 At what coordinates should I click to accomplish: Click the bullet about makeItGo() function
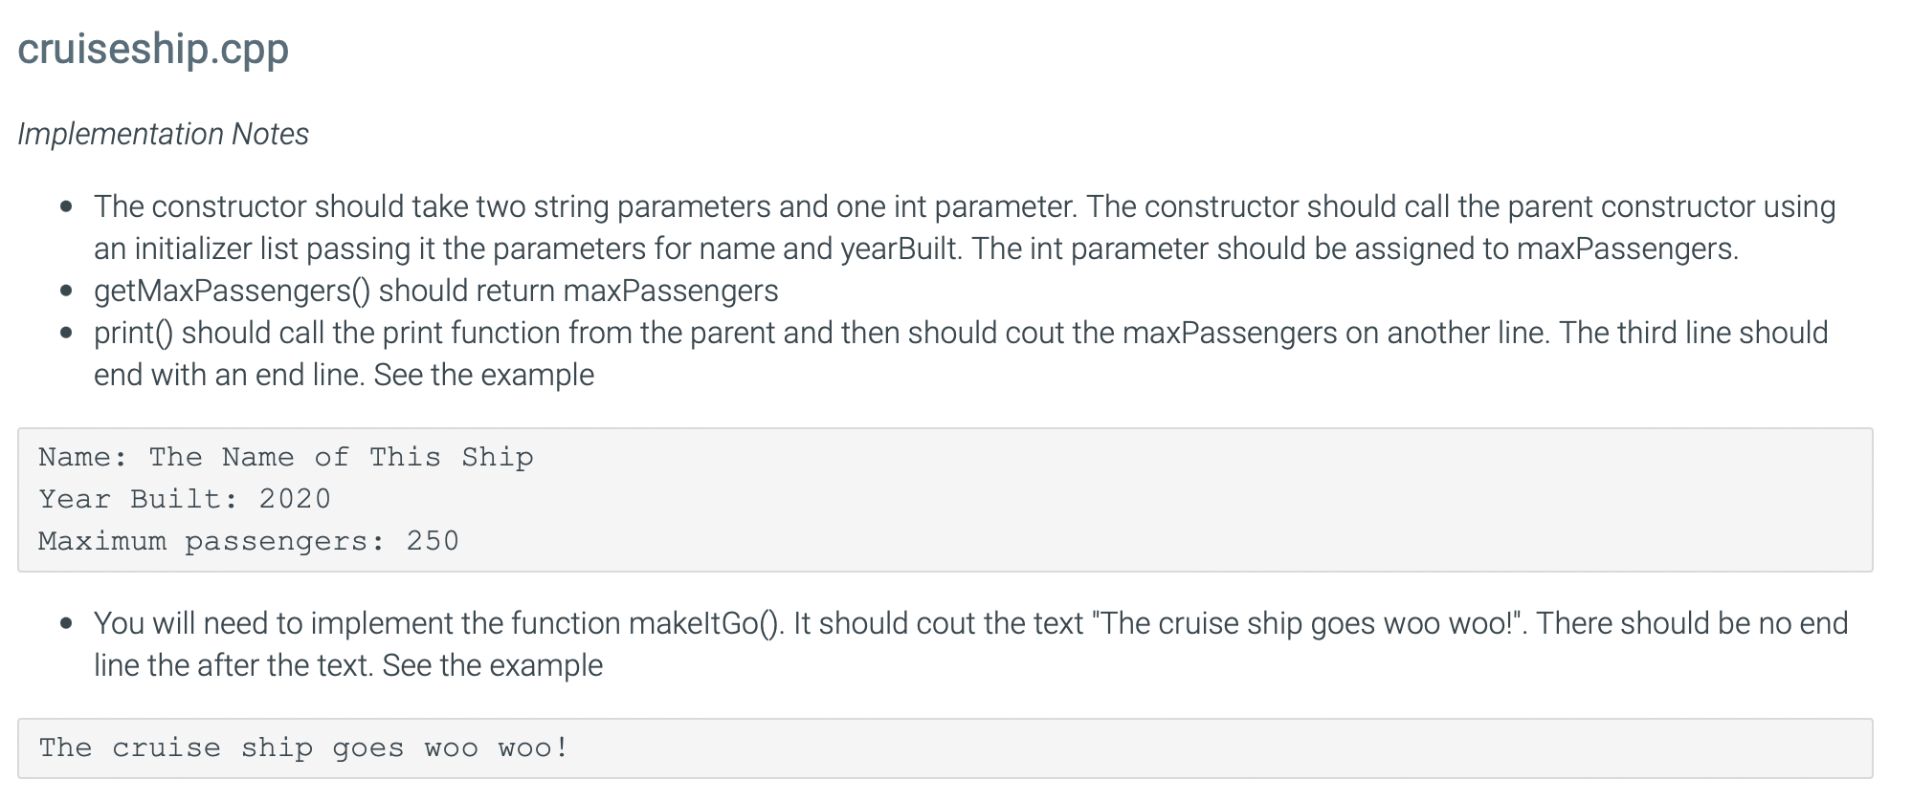(x=970, y=644)
